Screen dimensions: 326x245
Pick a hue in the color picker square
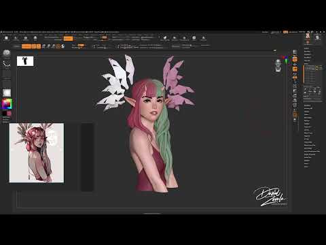point(7,104)
